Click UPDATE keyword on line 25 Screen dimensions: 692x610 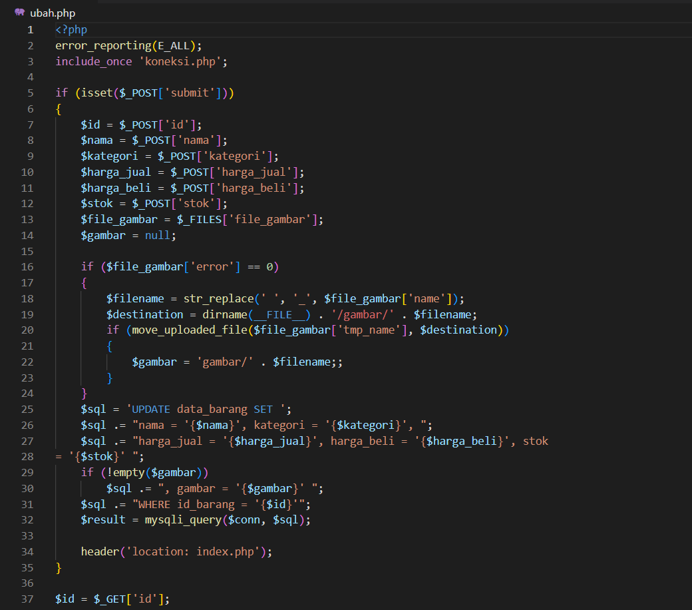tap(151, 410)
